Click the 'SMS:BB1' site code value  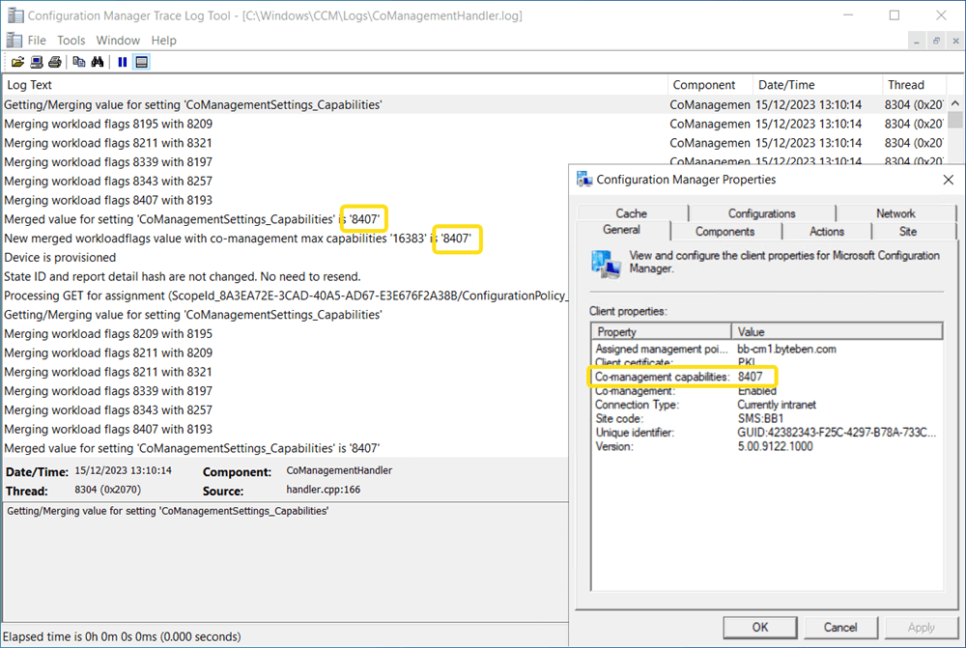[x=761, y=419]
